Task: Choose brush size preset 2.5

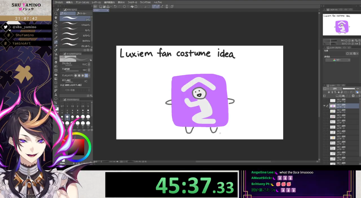Action: point(83,105)
